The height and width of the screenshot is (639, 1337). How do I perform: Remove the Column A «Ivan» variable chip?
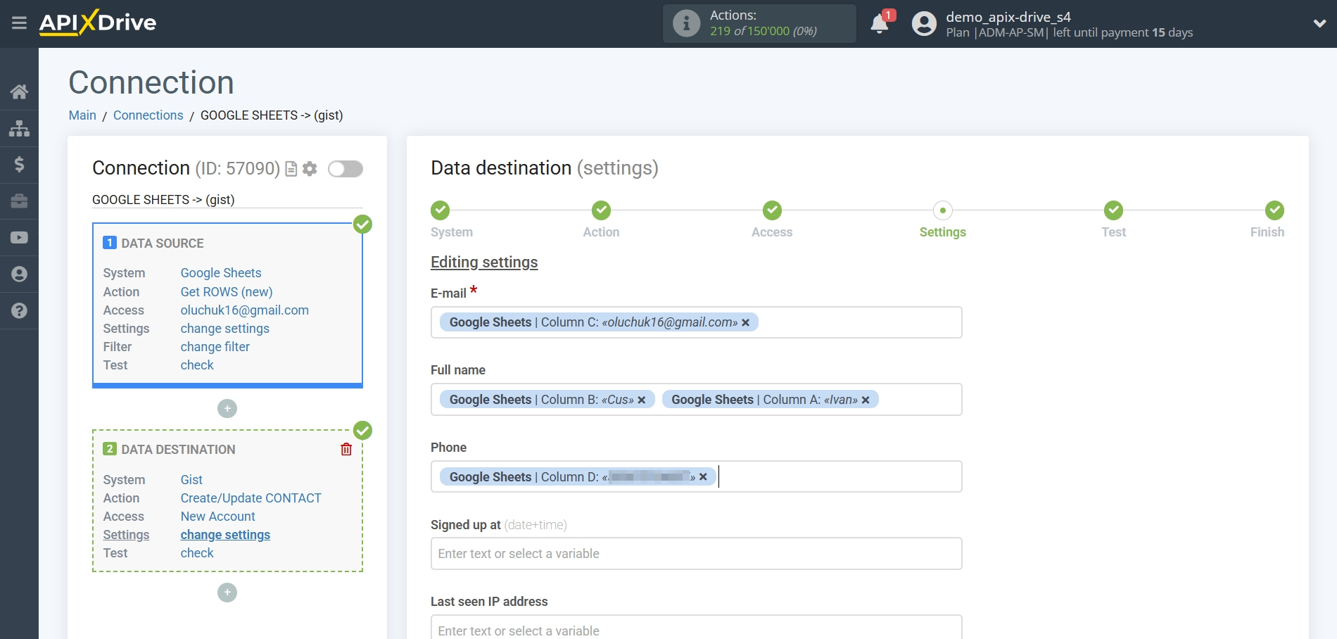pos(866,399)
